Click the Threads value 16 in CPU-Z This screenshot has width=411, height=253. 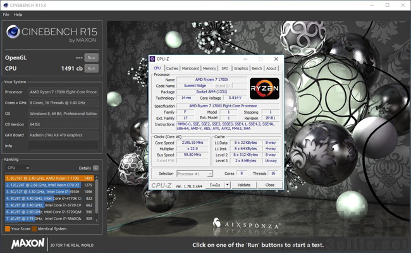pos(273,174)
